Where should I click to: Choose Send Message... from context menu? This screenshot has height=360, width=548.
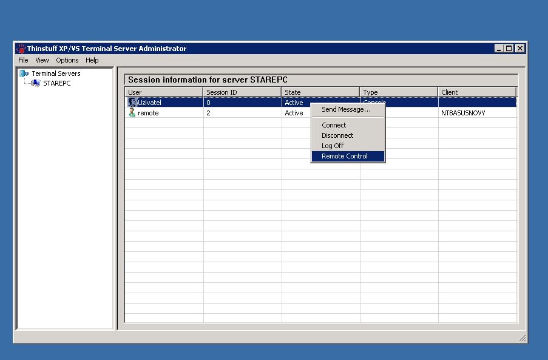click(348, 109)
